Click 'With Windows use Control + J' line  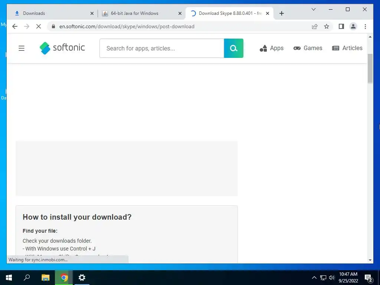(59, 249)
